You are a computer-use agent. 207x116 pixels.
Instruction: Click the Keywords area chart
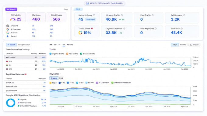click(x=120, y=96)
